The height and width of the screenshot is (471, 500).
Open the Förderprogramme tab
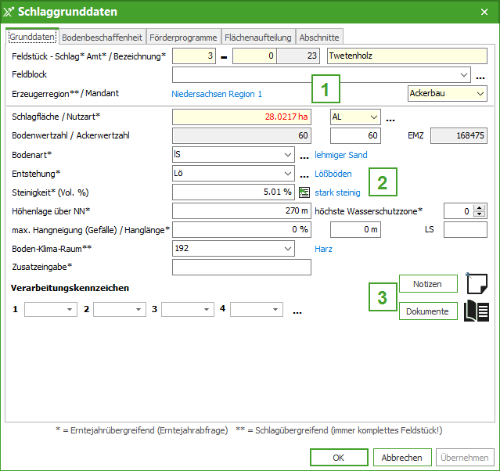click(x=183, y=37)
